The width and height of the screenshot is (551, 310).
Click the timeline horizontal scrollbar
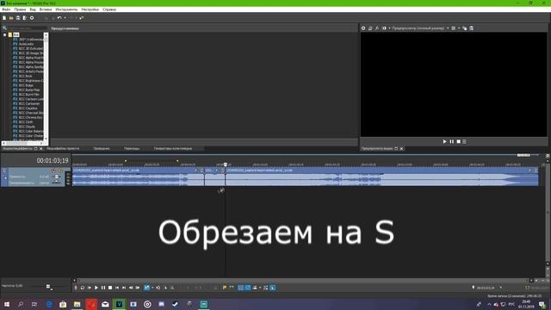pos(302,281)
